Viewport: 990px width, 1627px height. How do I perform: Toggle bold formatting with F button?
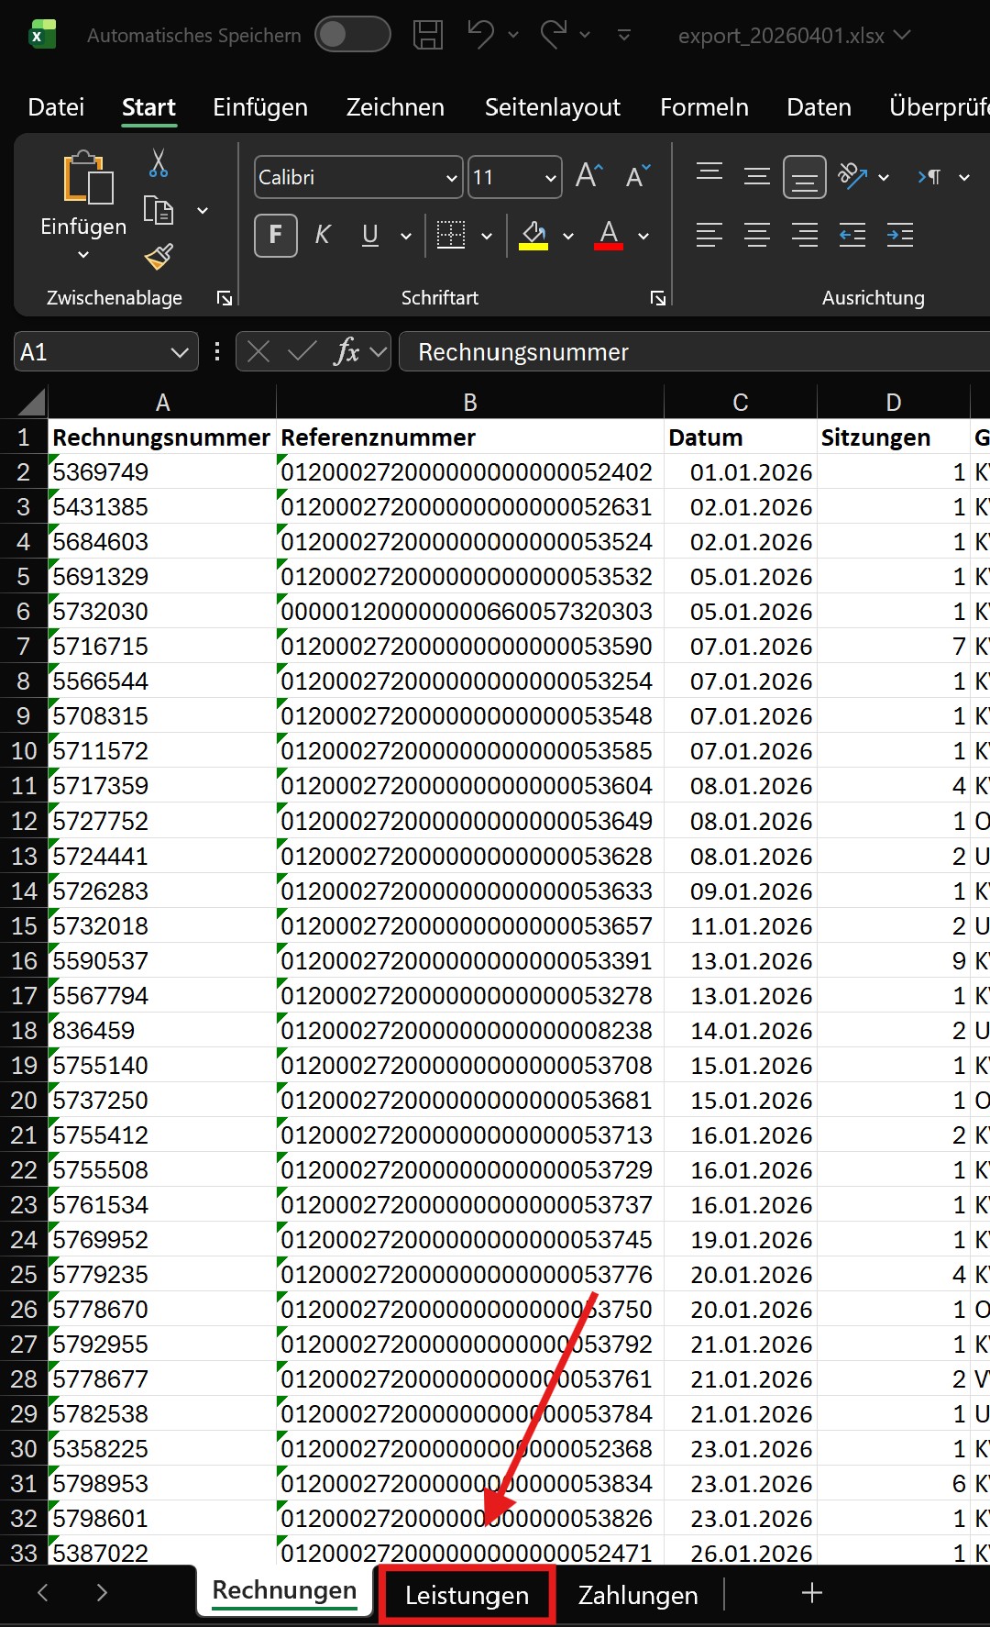[275, 236]
